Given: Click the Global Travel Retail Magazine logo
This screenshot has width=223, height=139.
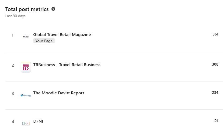Looking at the screenshot, I should (26, 37).
